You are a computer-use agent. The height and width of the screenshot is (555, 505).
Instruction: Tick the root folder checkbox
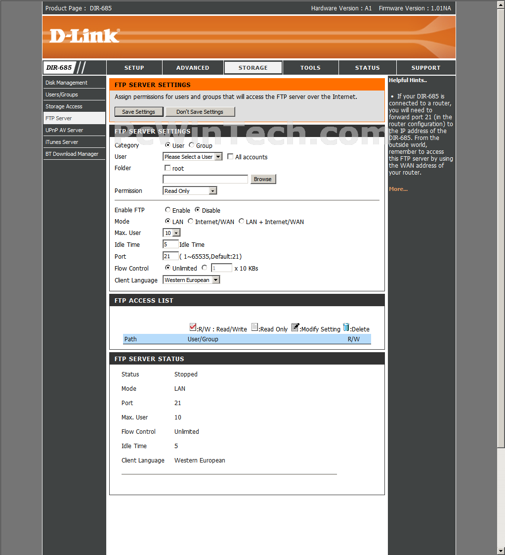pyautogui.click(x=168, y=168)
